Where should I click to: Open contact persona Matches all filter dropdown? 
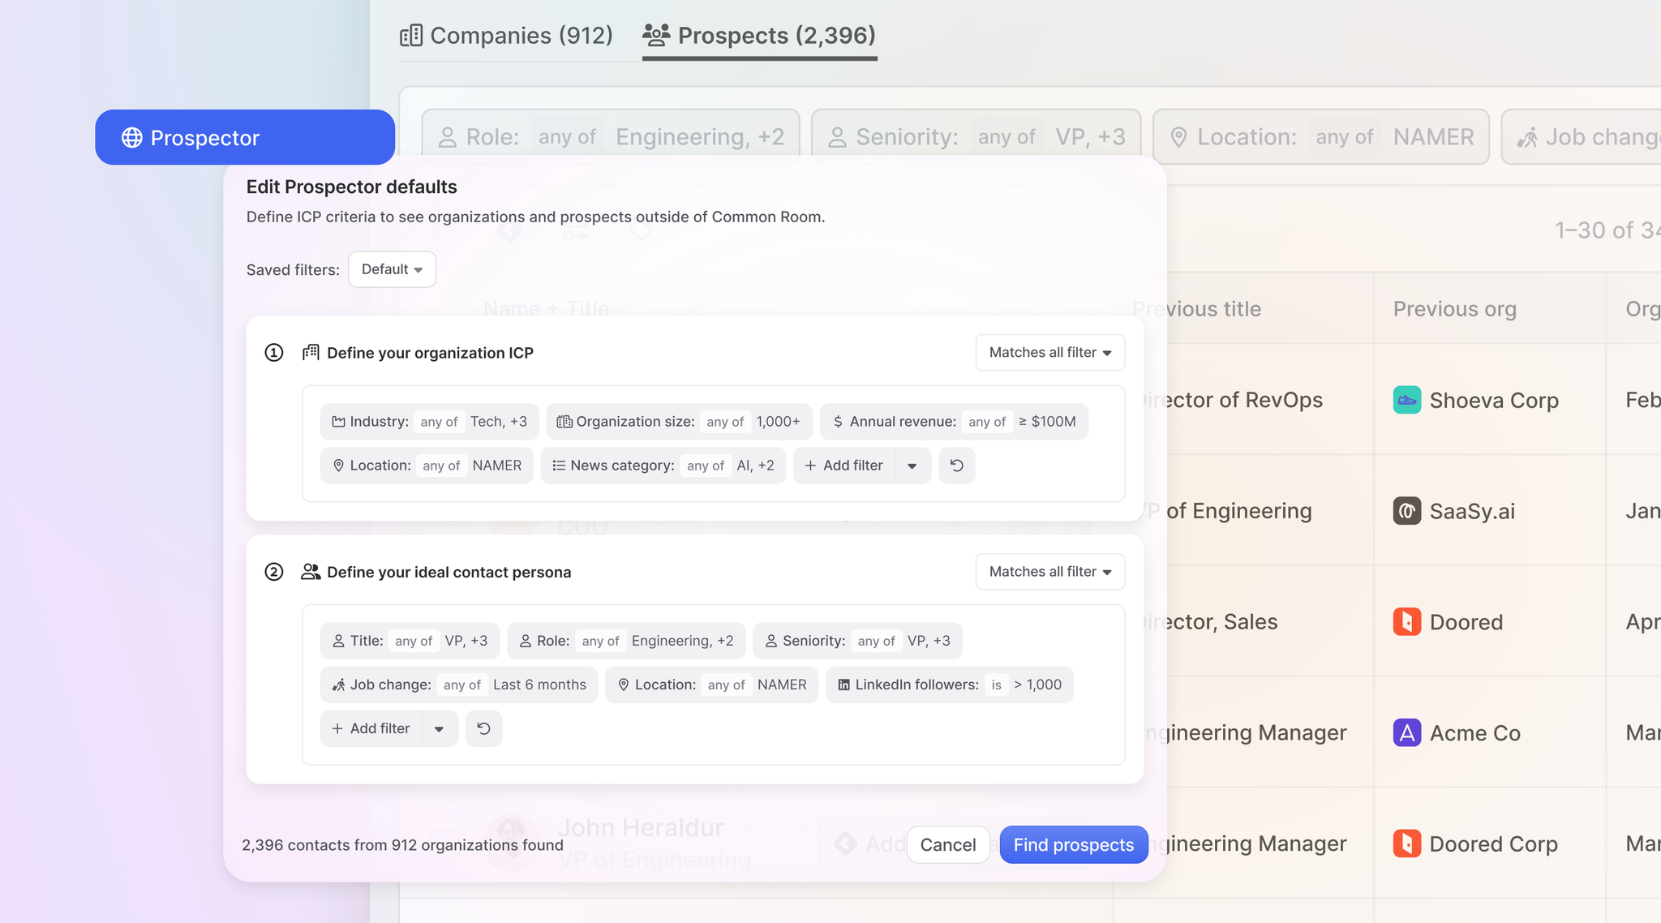pyautogui.click(x=1049, y=572)
